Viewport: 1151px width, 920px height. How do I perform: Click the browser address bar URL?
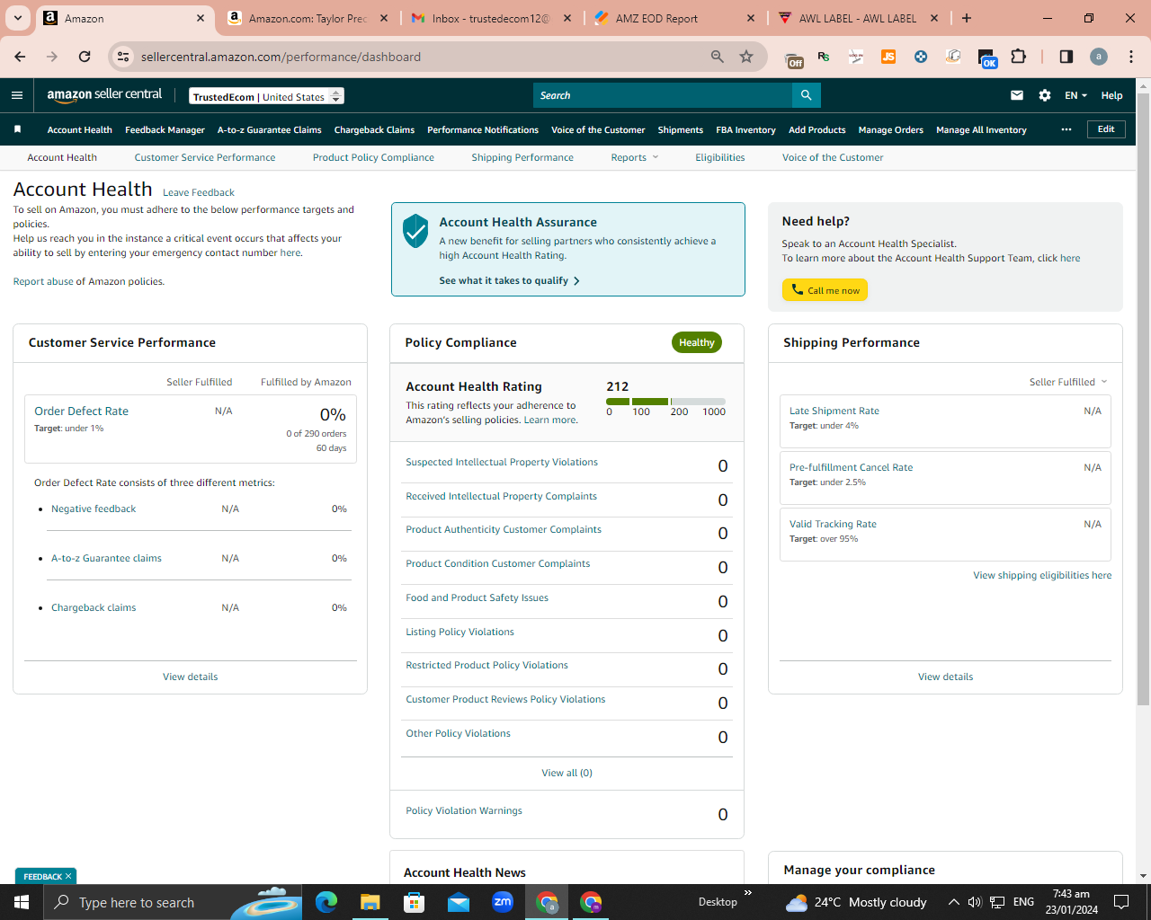(281, 57)
